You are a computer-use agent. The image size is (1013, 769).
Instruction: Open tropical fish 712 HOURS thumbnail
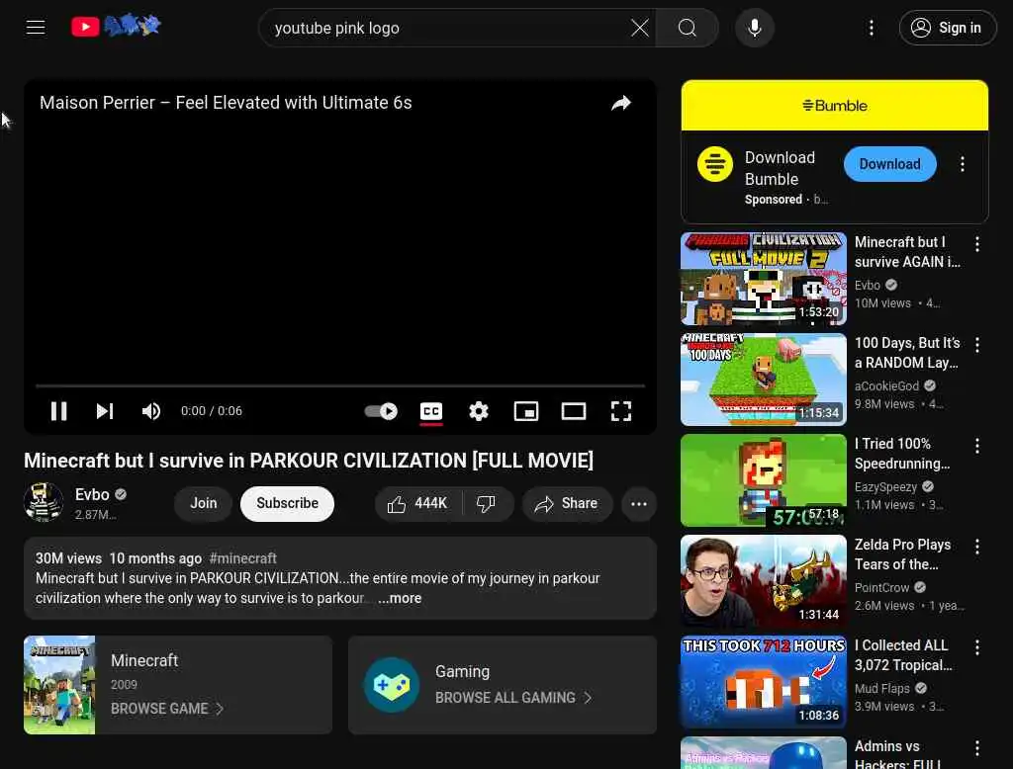coord(764,681)
